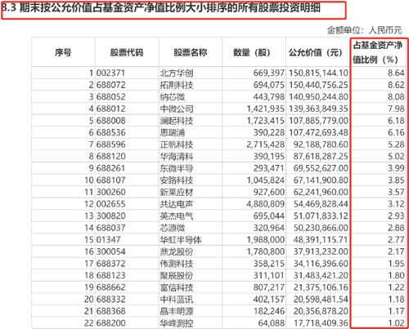The height and width of the screenshot is (329, 409).
Task: Click quantity value 2,715,428
Action: [266, 144]
